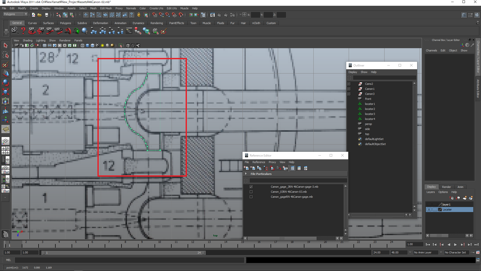Click the time range slider bar
The height and width of the screenshot is (271, 481).
click(123, 253)
